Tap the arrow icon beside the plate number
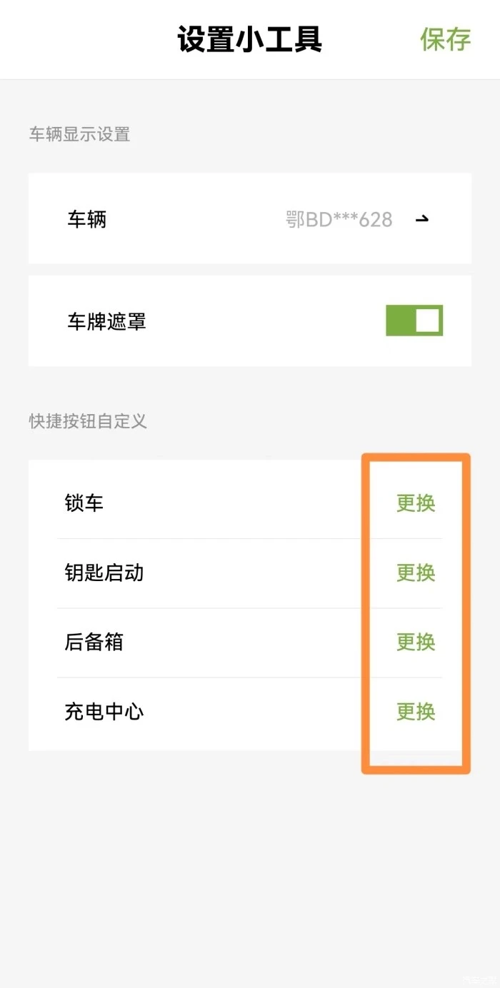The height and width of the screenshot is (988, 500). click(x=422, y=219)
